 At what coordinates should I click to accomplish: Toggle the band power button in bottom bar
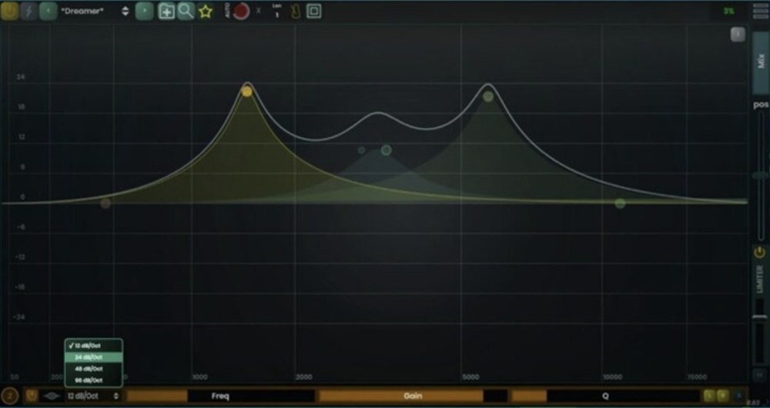point(32,396)
